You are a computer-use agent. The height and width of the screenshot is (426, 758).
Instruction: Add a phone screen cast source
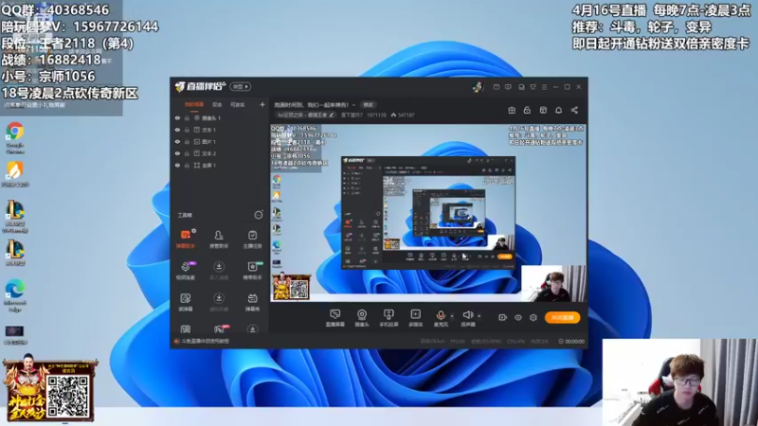(388, 318)
